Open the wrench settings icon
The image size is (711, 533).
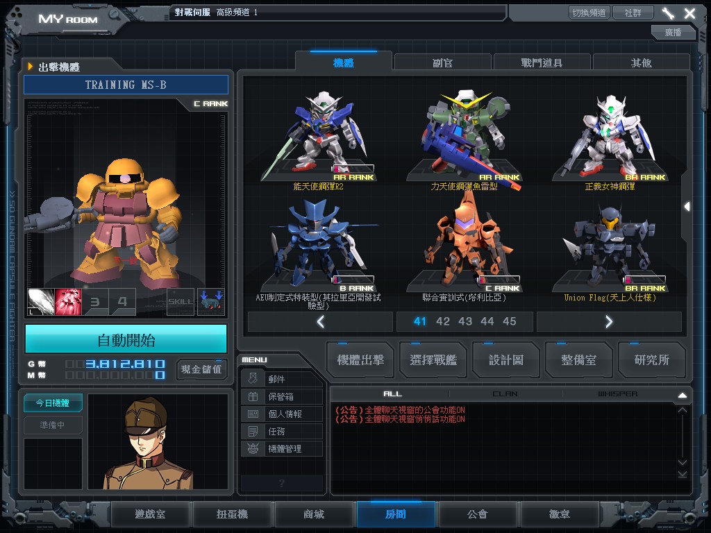(x=668, y=13)
